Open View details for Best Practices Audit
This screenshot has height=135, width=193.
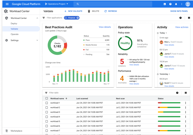[x=105, y=27]
